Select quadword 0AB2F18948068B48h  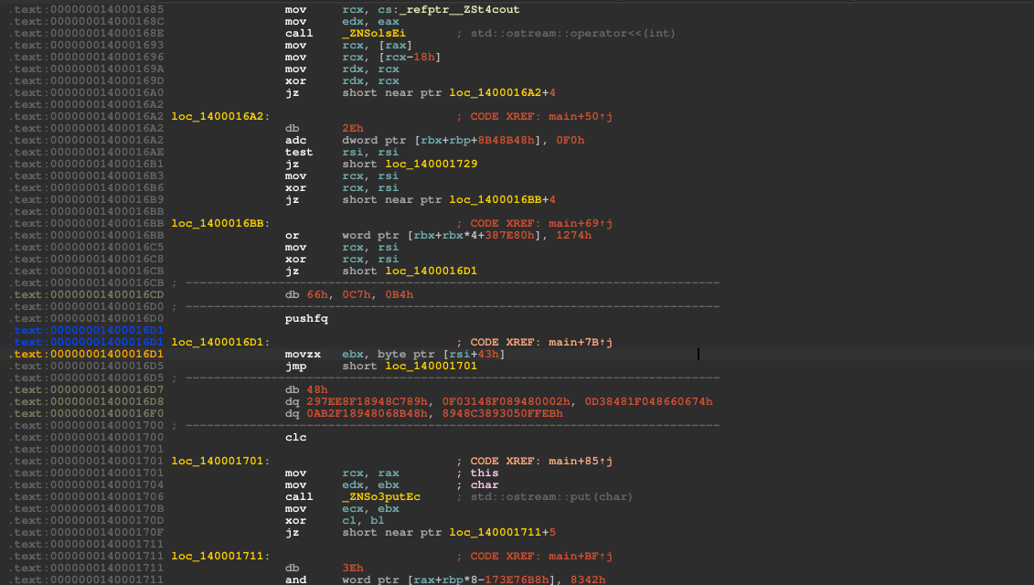click(x=368, y=413)
